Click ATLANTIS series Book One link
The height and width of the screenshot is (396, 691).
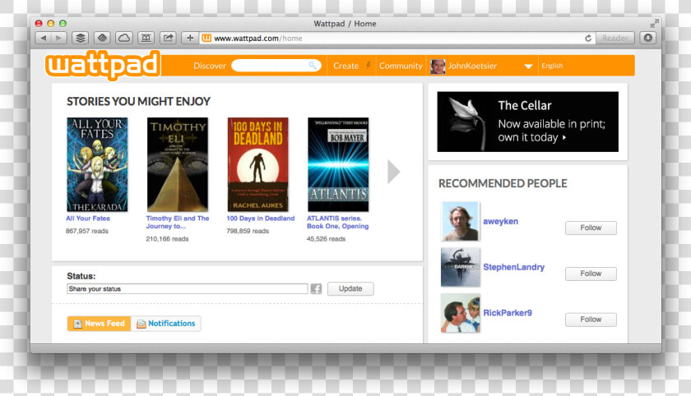pyautogui.click(x=337, y=222)
